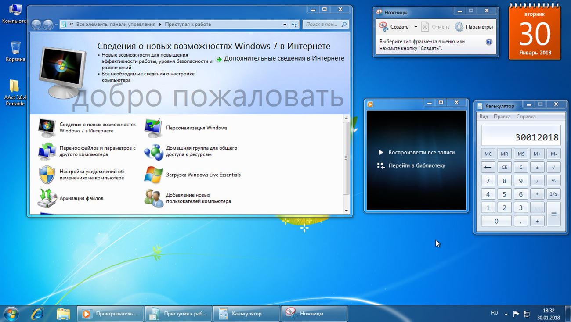Viewport: 571px width, 322px height.
Task: Expand the Создать snip type dropdown arrow
Action: coord(416,27)
